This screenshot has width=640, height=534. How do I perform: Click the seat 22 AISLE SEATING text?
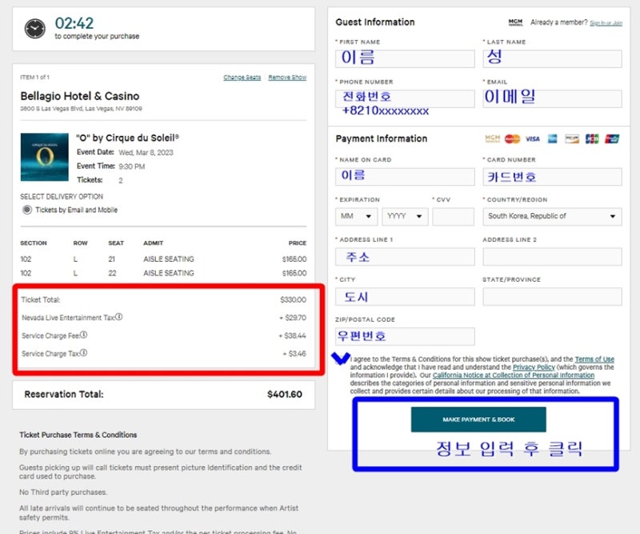[x=169, y=273]
